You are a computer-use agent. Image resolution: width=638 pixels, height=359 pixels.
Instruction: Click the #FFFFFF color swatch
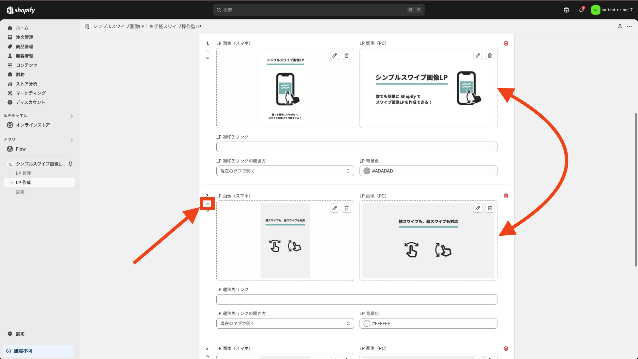[367, 323]
